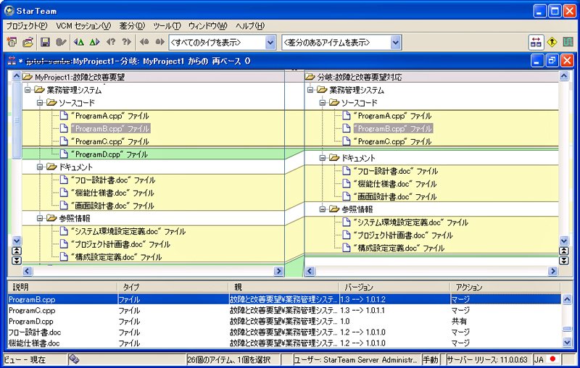Select the 機能仕様書.doc row in the bottom table

tap(284, 343)
